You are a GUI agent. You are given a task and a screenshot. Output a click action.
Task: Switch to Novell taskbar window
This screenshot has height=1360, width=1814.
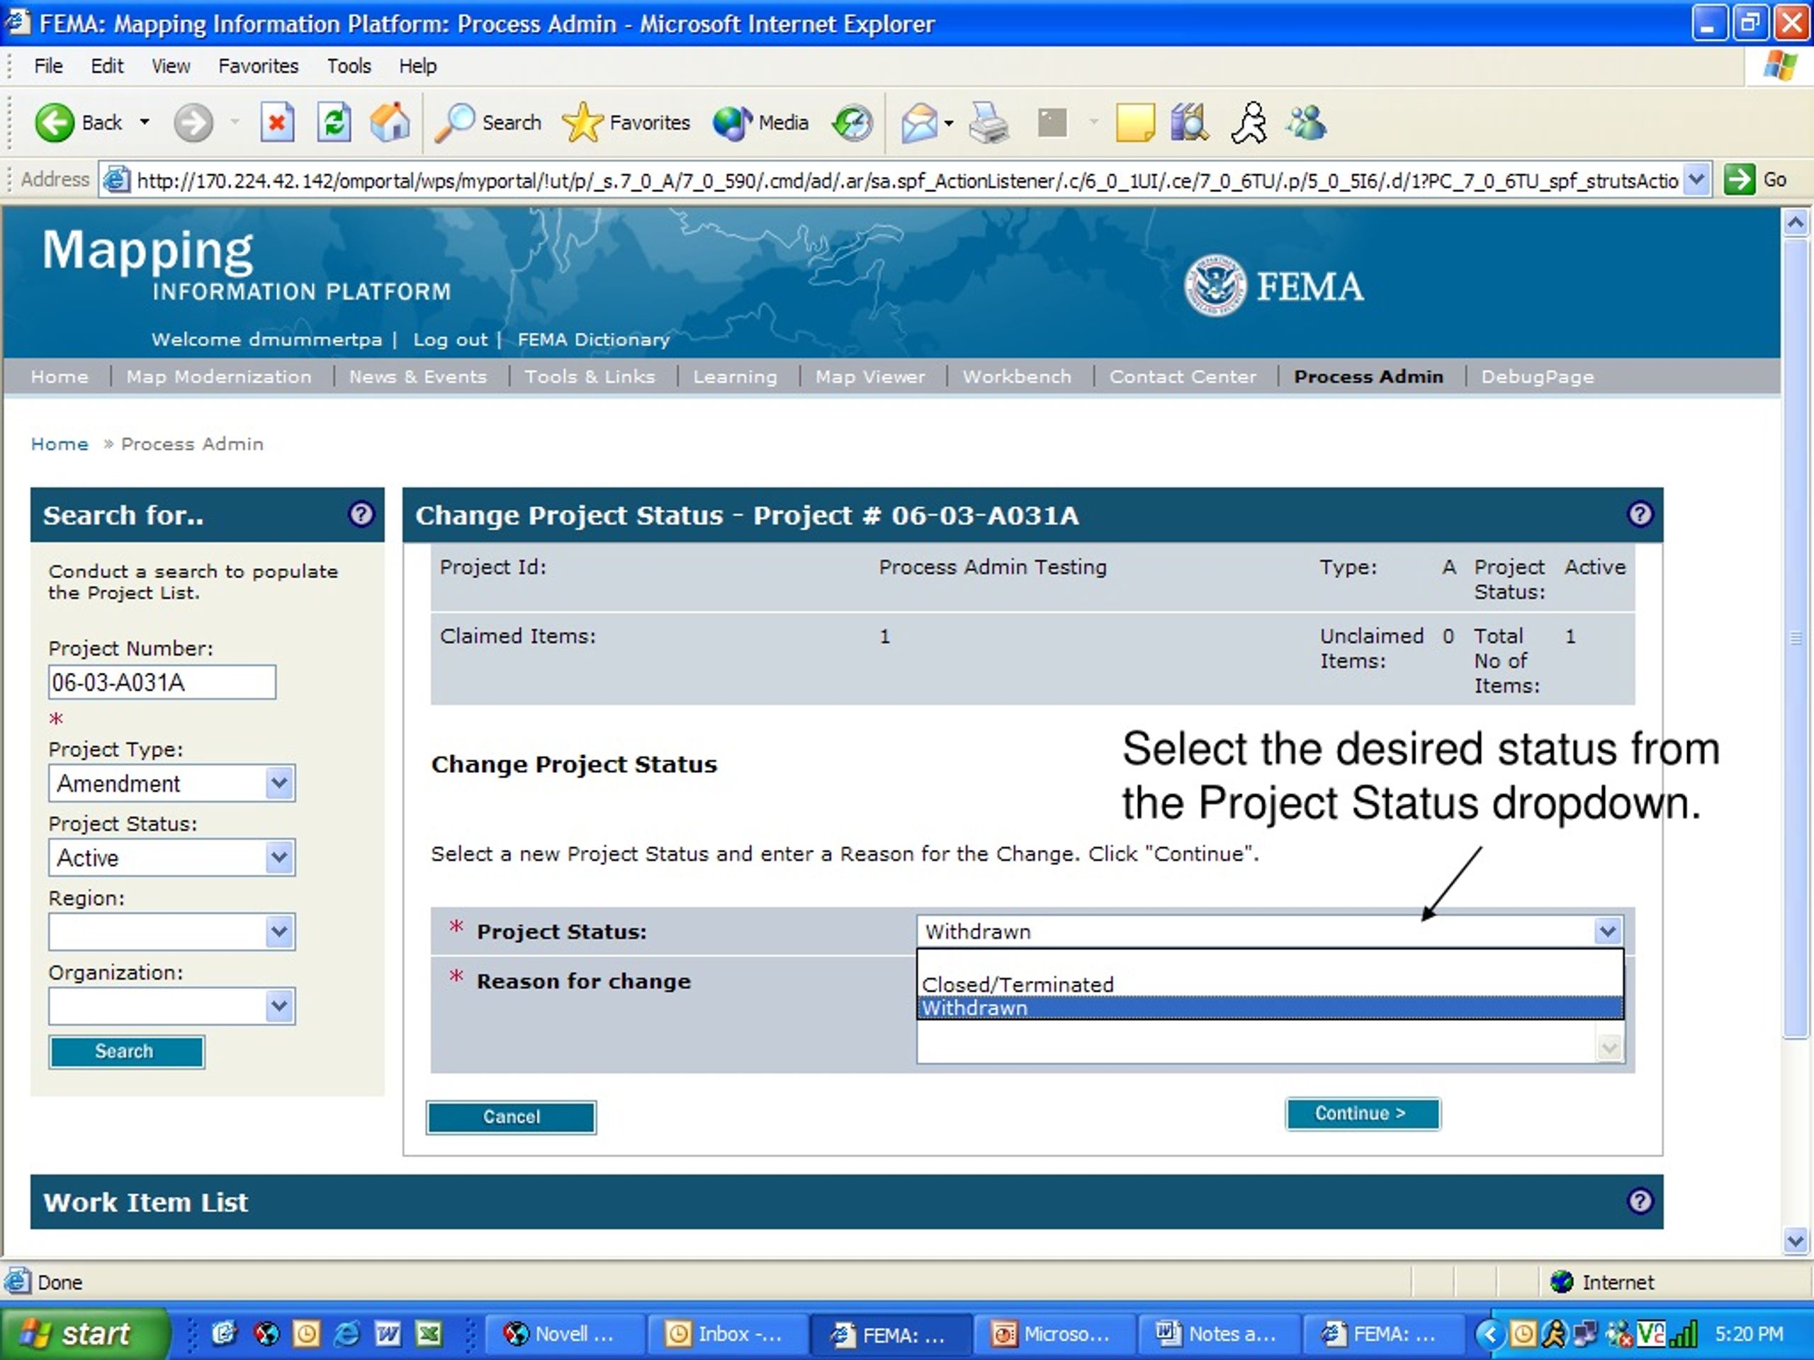pyautogui.click(x=565, y=1334)
